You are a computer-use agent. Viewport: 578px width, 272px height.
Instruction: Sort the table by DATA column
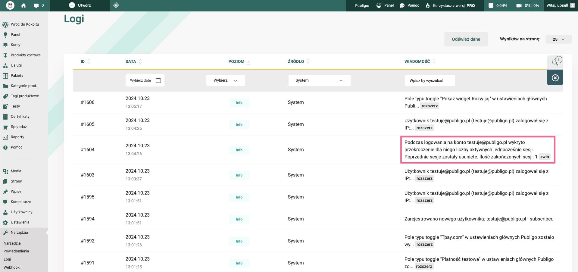tap(134, 61)
